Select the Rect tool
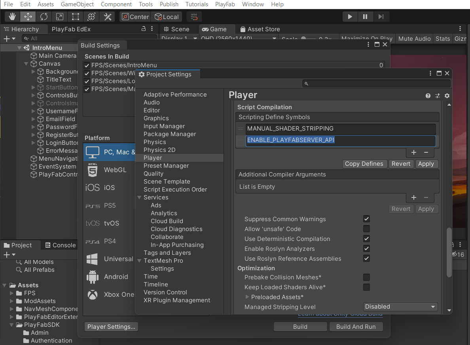Image resolution: width=470 pixels, height=345 pixels. 76,17
